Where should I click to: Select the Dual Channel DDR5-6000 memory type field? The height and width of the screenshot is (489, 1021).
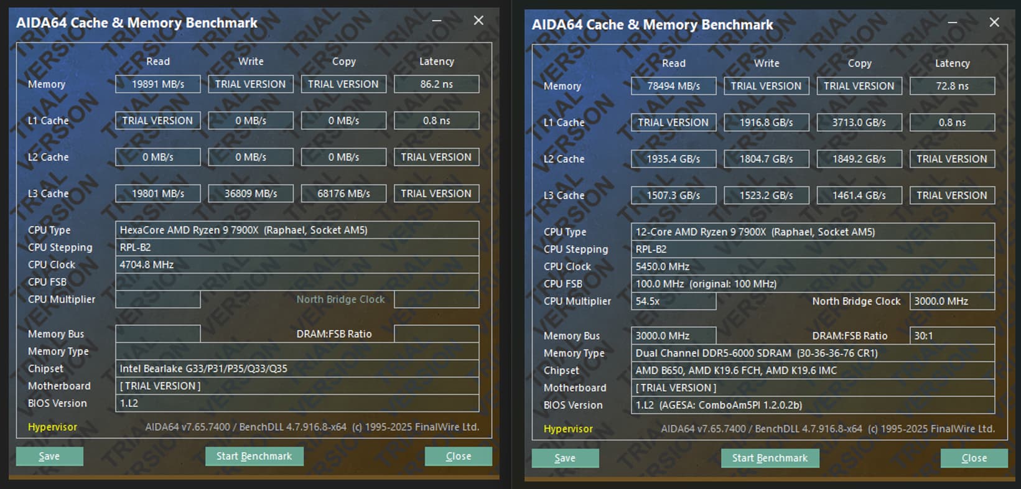813,353
